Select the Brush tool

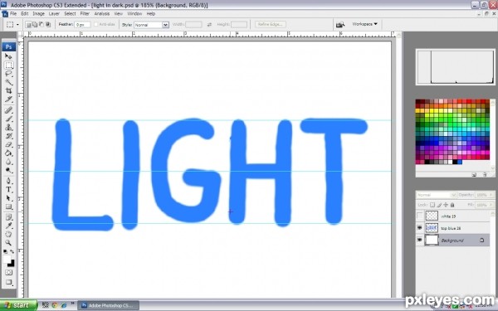[8, 119]
